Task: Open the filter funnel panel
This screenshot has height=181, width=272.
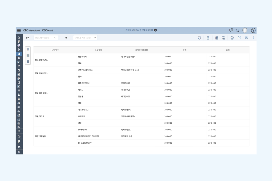Action: 28,50
